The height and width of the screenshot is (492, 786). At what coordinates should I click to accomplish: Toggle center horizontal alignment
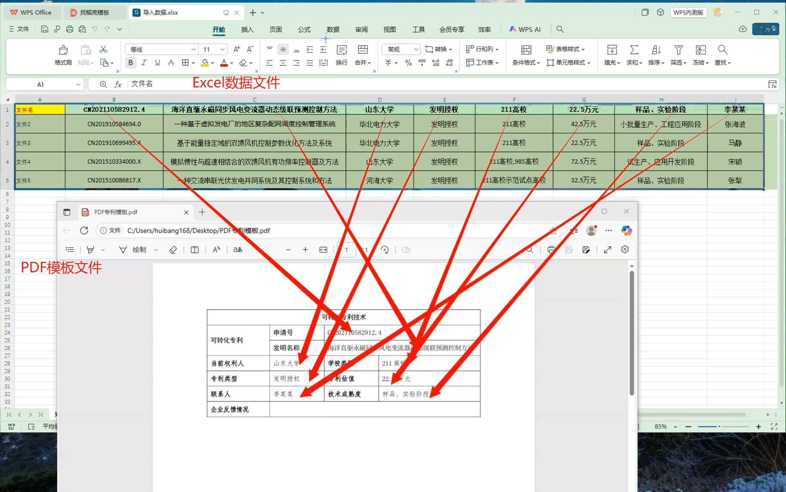pyautogui.click(x=283, y=63)
